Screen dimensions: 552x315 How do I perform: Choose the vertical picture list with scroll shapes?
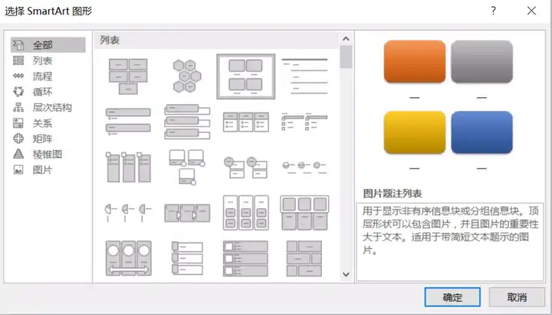[187, 258]
